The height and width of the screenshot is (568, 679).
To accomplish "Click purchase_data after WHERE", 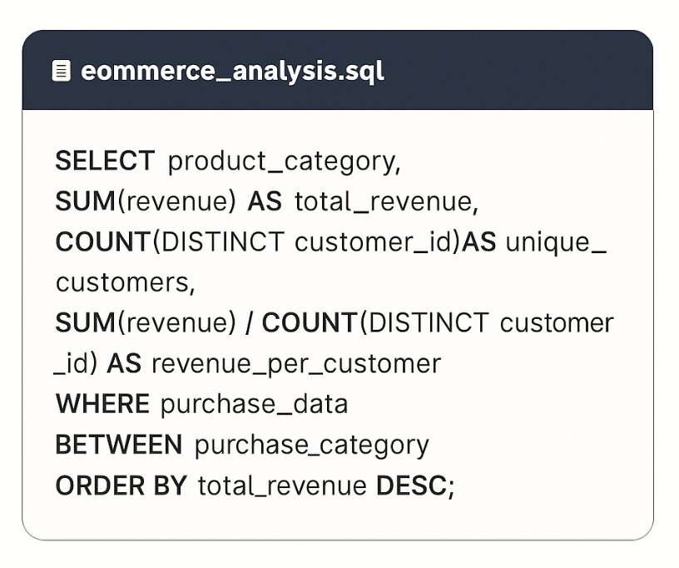I will click(254, 405).
